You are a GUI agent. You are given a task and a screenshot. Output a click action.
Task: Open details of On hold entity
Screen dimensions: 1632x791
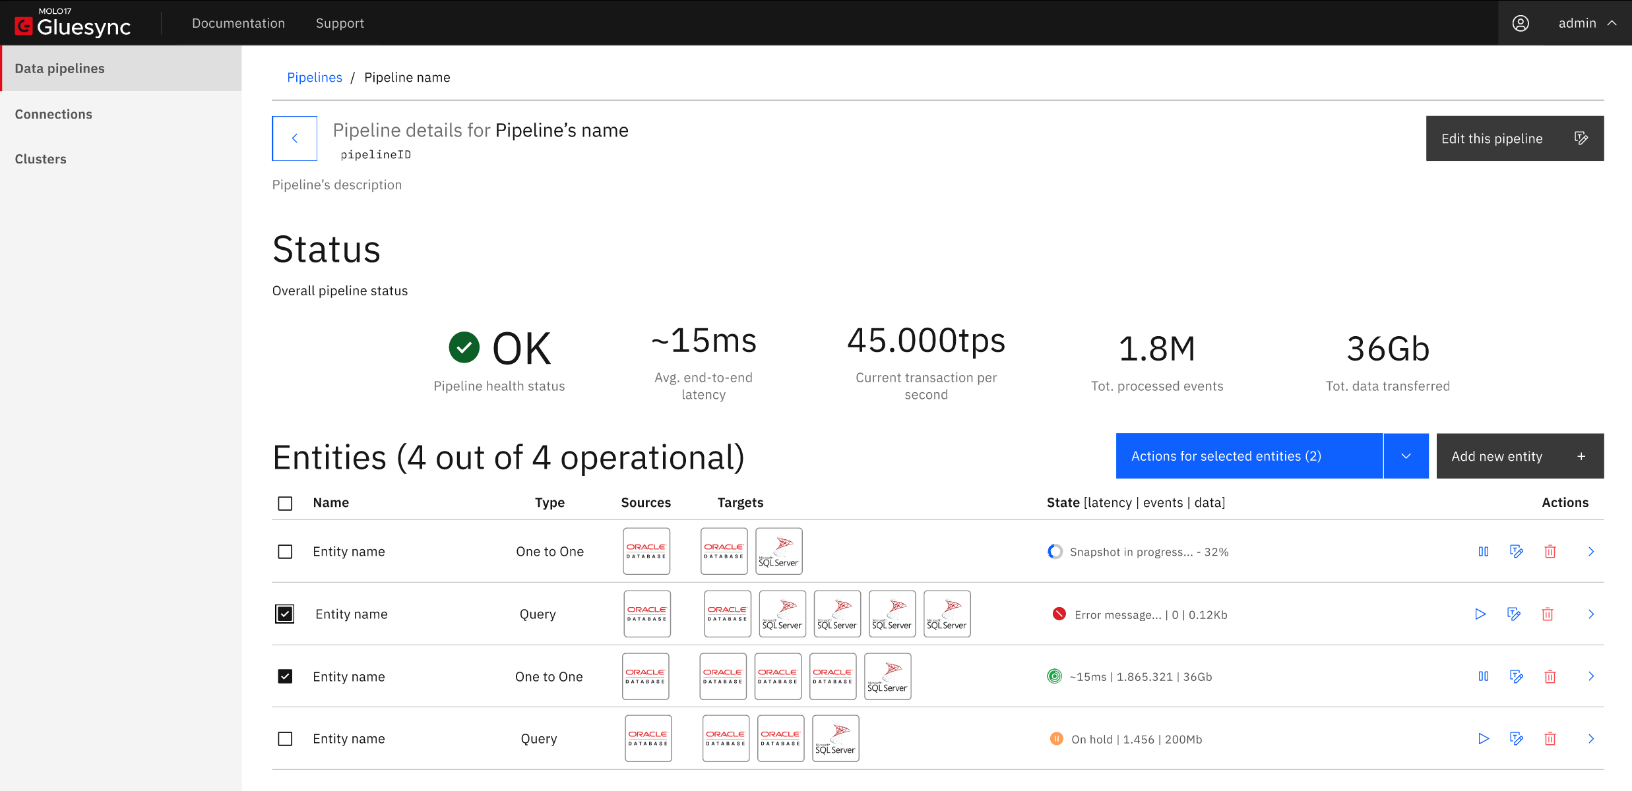[x=1591, y=739]
